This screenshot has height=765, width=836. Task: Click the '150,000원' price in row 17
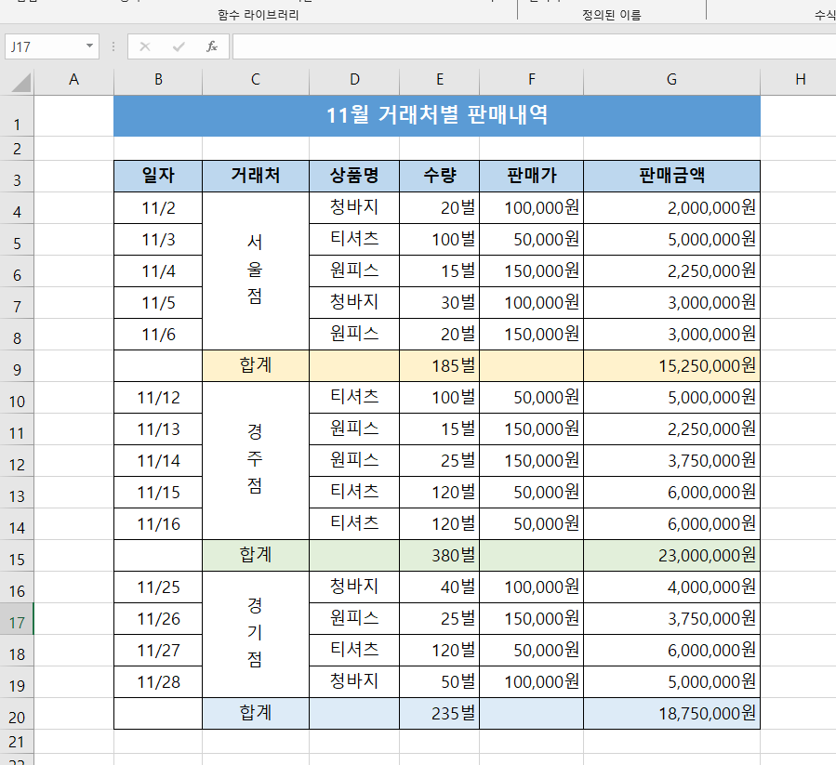coord(532,619)
